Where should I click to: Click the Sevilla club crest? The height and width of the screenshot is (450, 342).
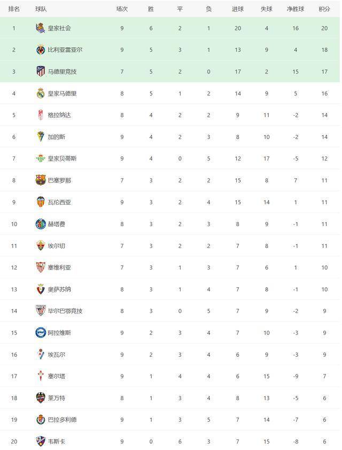(41, 267)
